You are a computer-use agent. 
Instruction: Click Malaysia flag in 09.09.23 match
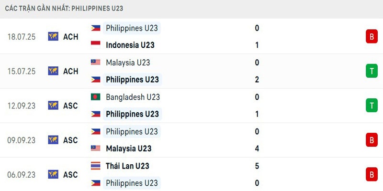click(96, 149)
